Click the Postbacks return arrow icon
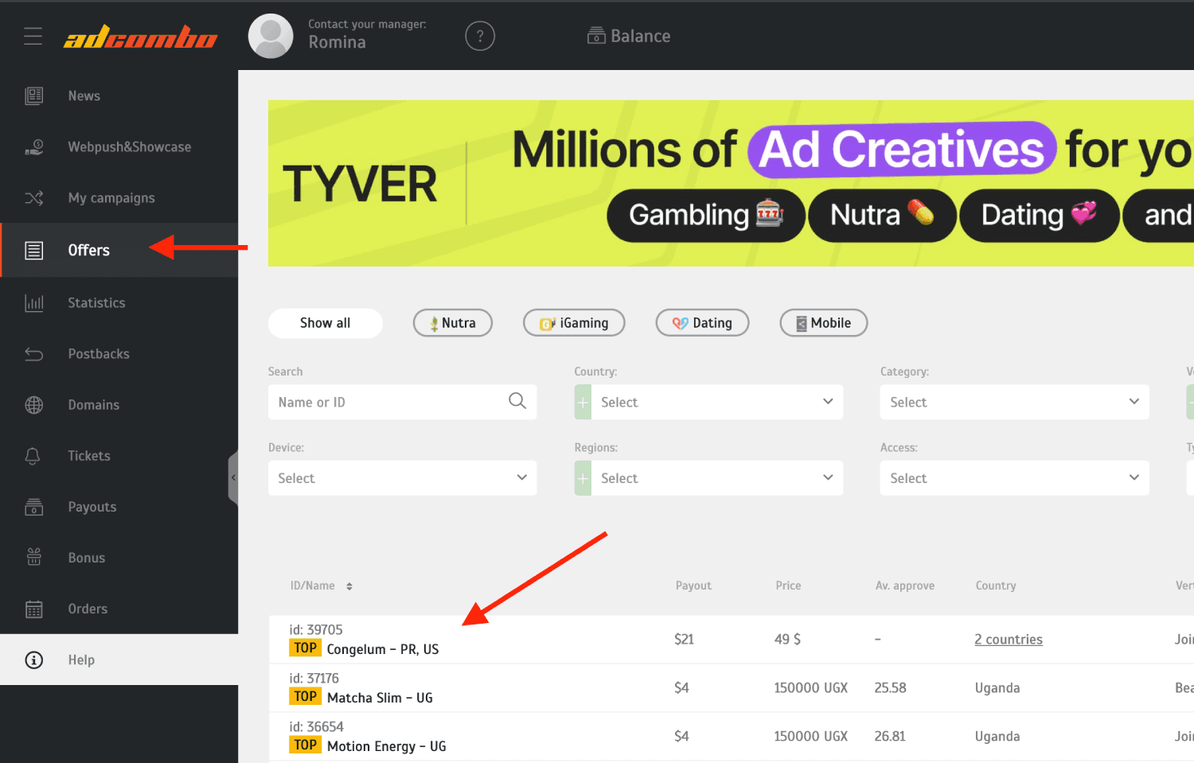 coord(34,354)
